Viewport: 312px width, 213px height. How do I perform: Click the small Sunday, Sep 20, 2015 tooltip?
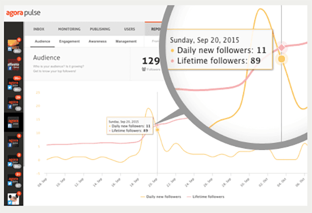coord(130,126)
